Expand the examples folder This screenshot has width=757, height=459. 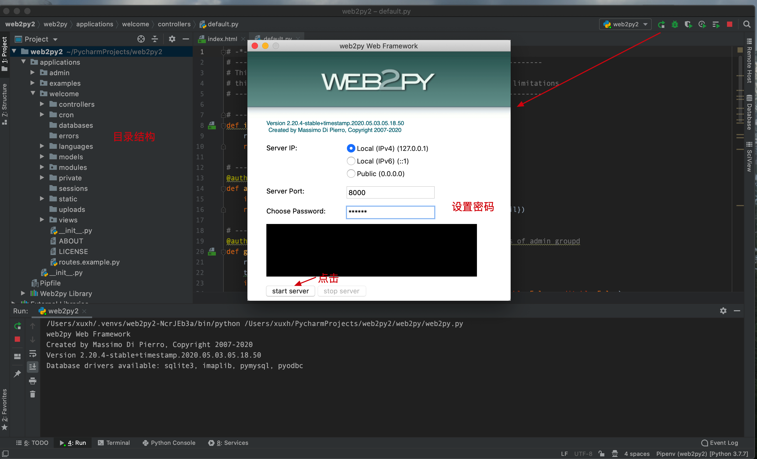(33, 83)
